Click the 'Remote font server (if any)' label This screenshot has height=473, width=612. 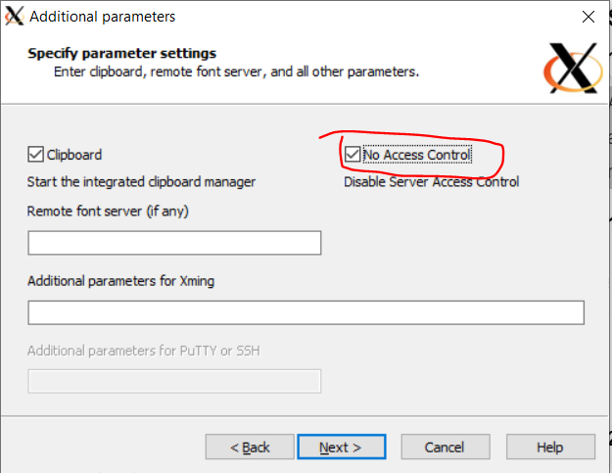click(110, 211)
